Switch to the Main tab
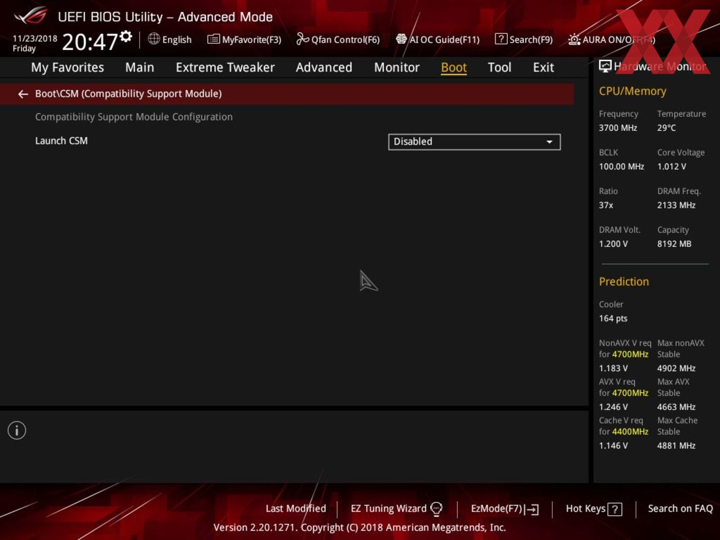The height and width of the screenshot is (540, 720). coord(140,67)
